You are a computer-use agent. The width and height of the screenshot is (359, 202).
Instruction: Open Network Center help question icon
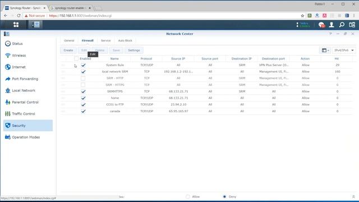coord(330,34)
